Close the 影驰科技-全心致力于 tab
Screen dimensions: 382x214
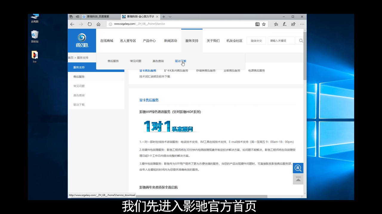tap(157, 17)
